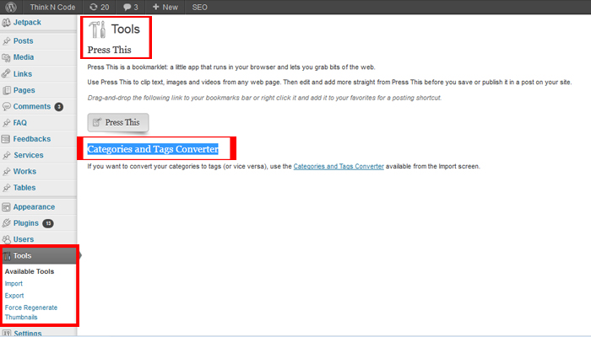Click the Press This bookmarklet button
The width and height of the screenshot is (591, 337).
coord(118,122)
